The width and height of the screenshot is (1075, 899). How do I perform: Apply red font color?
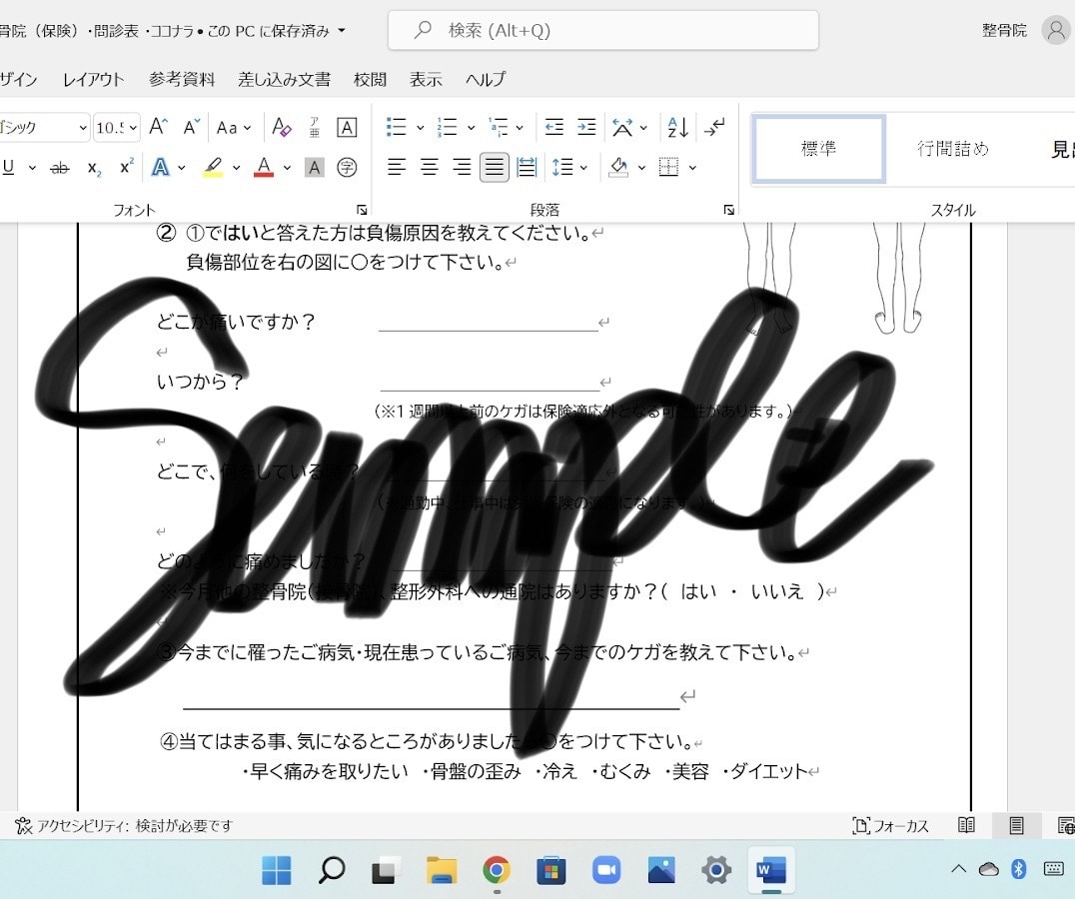tap(264, 167)
